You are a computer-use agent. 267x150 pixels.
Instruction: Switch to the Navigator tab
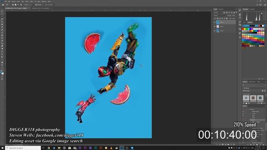[252, 9]
